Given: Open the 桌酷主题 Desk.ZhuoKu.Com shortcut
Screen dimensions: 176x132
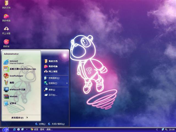Looking at the screenshot, I should click(x=22, y=69).
